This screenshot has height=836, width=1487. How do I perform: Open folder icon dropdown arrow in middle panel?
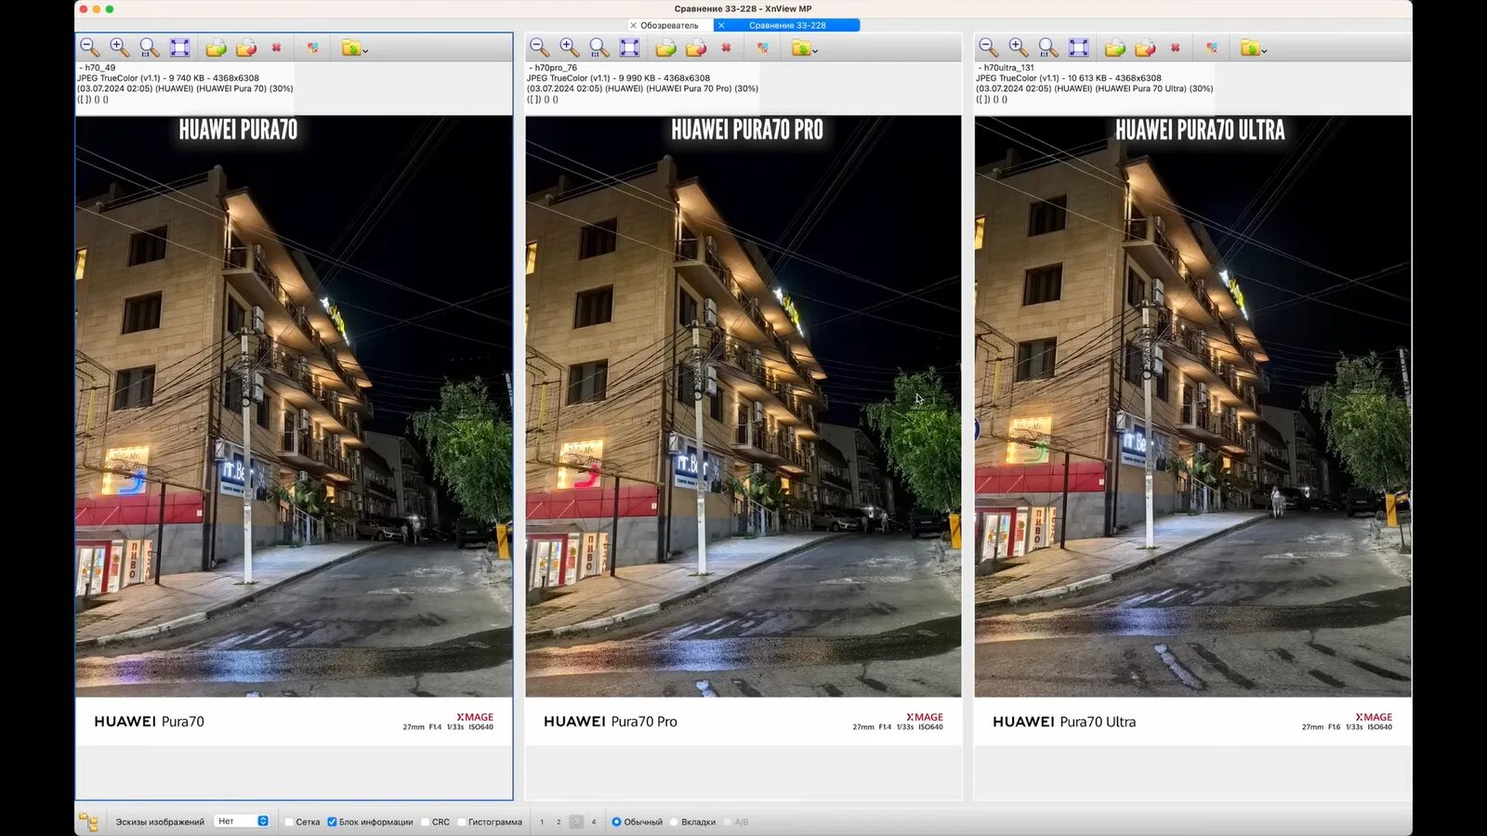point(815,50)
